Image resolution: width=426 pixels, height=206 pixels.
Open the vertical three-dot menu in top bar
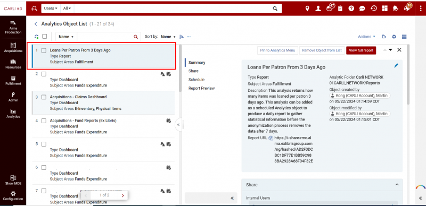tap(421, 8)
